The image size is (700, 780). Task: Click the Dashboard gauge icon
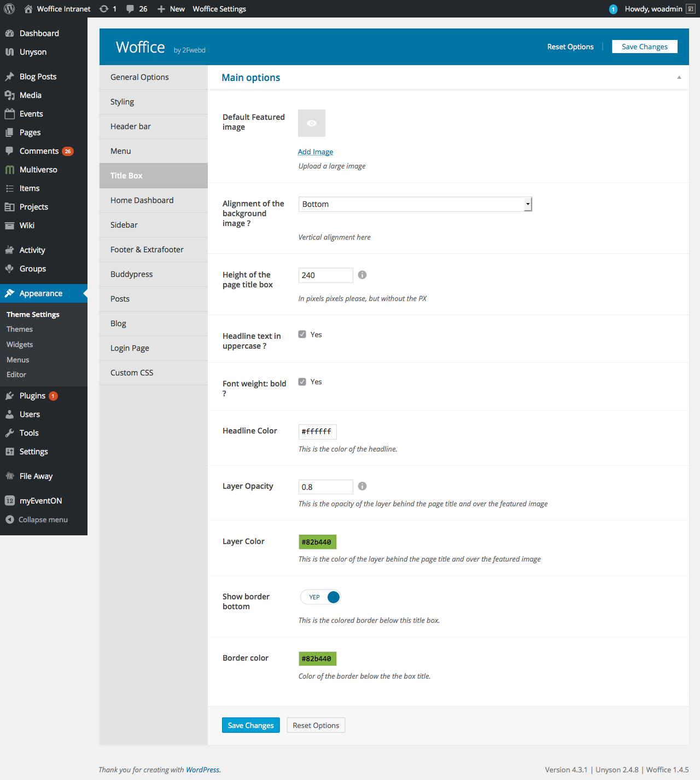pos(10,33)
